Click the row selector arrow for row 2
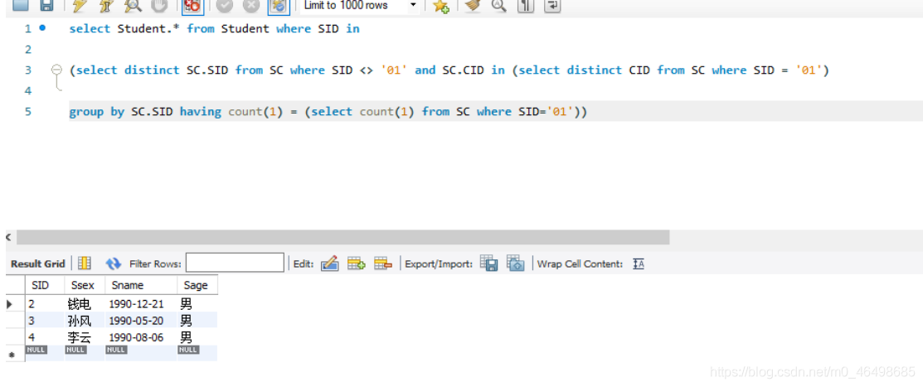Screen dimensions: 923x387 tap(10, 304)
